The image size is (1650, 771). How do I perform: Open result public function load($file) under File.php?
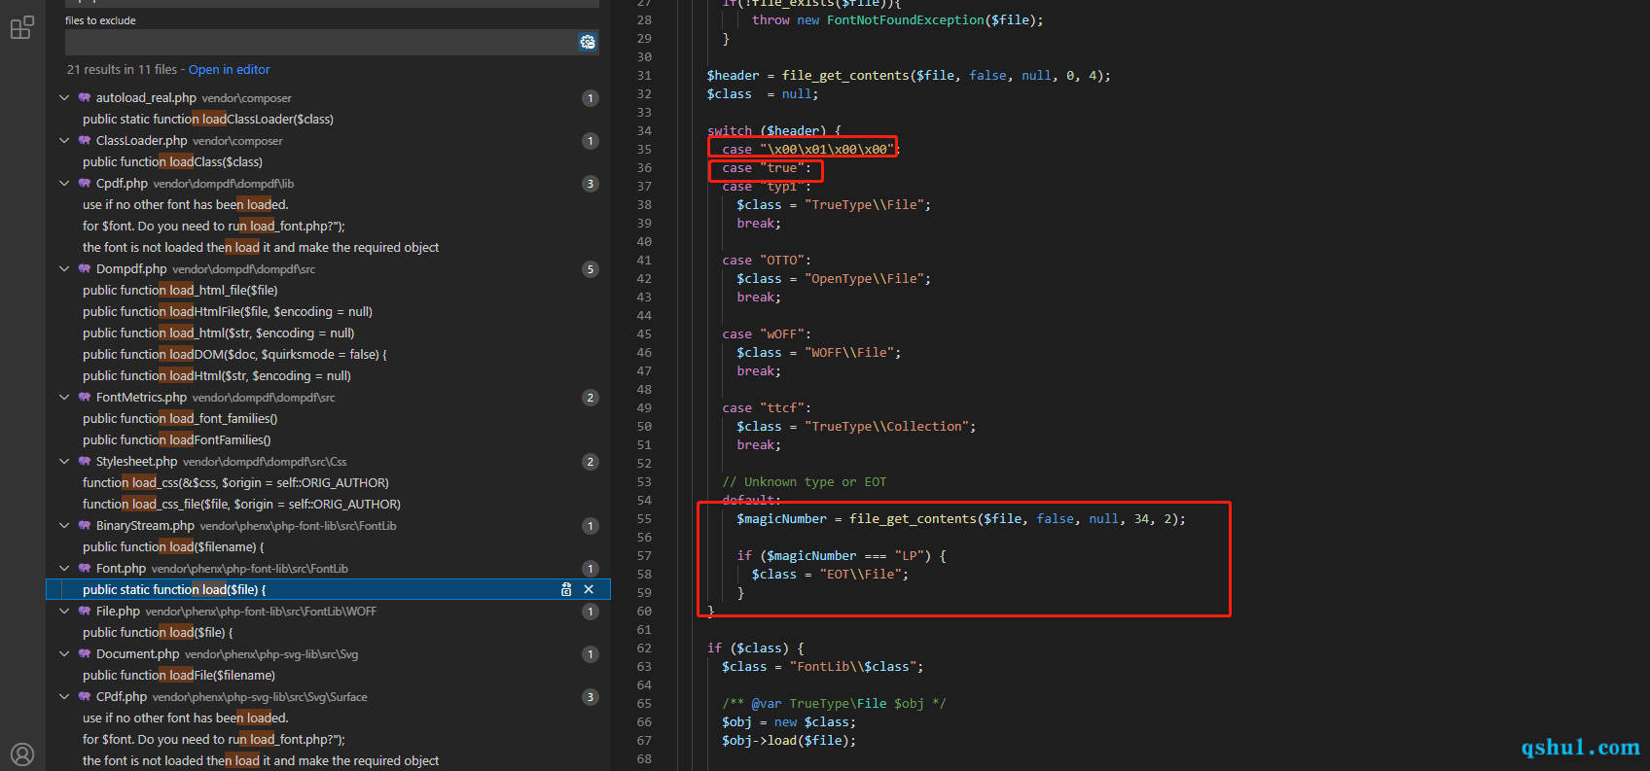click(x=328, y=632)
